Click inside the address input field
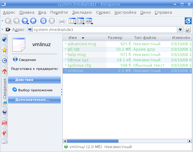Viewport: 193px width, 152px height. click(102, 30)
